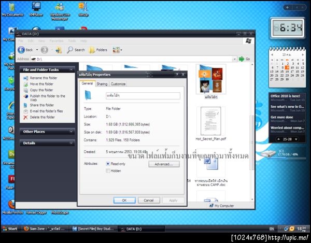Screen dimensions: 311x243
Task: Open Back button history dropdown arrow
Action: 37,50
